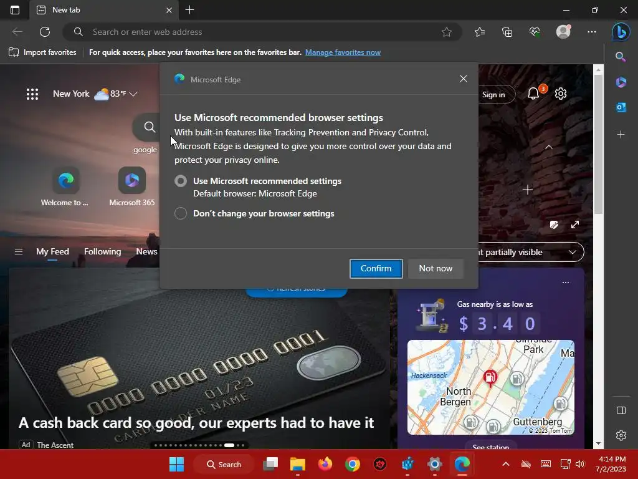Viewport: 638px width, 479px height.
Task: Add a new quick link site
Action: pos(527,190)
